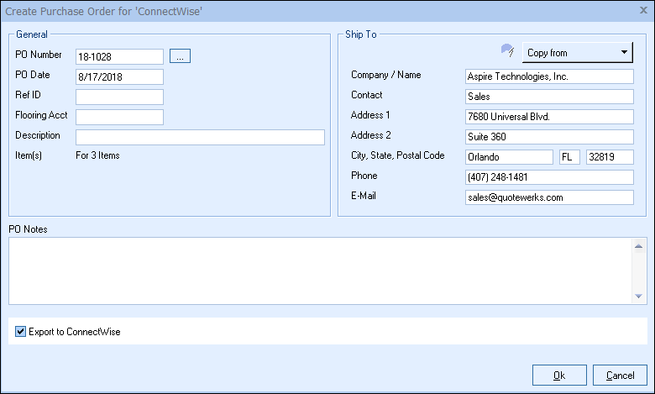Edit the Company / Name field

coord(549,76)
